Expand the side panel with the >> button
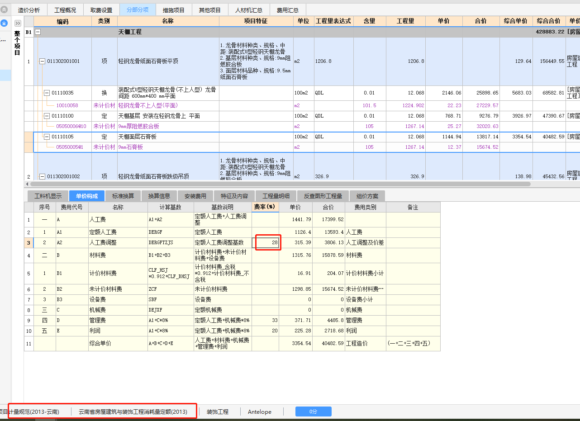Screen dimensions: 580x421 pos(18,23)
